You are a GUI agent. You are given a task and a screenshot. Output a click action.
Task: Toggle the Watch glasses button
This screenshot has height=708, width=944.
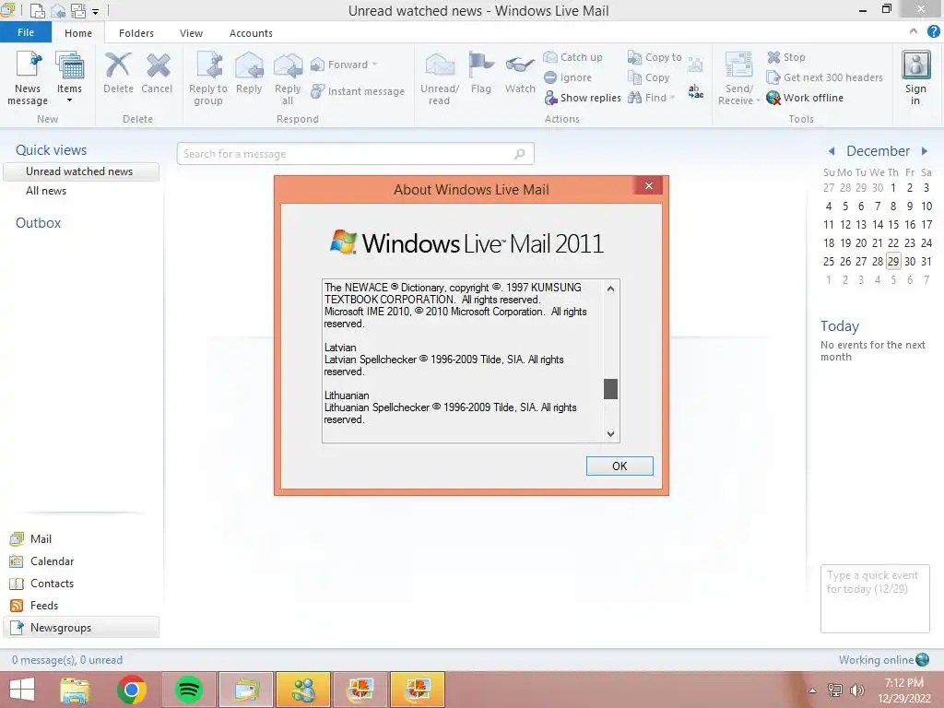[520, 74]
